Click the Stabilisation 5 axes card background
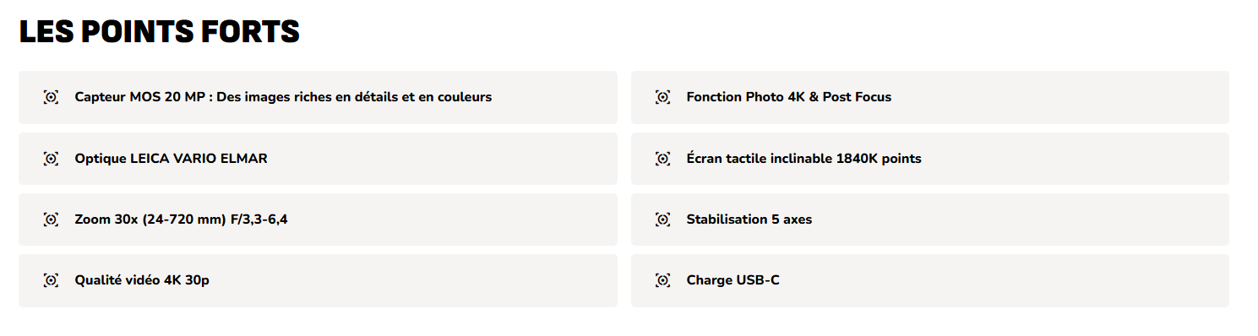Image resolution: width=1258 pixels, height=336 pixels. (929, 219)
